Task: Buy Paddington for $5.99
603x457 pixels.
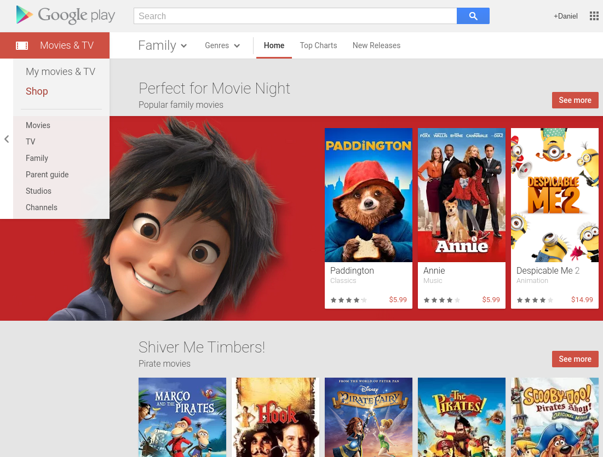Action: tap(398, 300)
